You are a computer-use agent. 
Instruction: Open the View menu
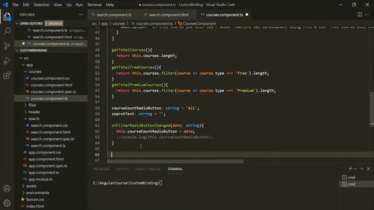[58, 5]
